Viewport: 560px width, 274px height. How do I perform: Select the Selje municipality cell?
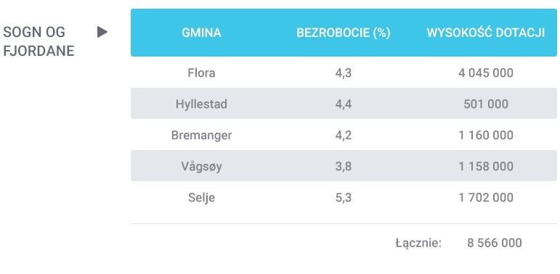(201, 198)
